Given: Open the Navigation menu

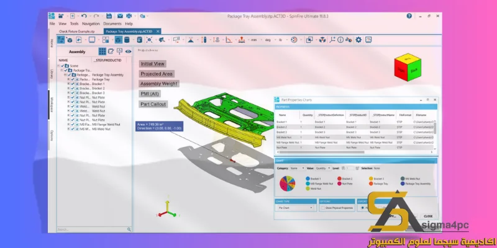Looking at the screenshot, I should (x=91, y=24).
